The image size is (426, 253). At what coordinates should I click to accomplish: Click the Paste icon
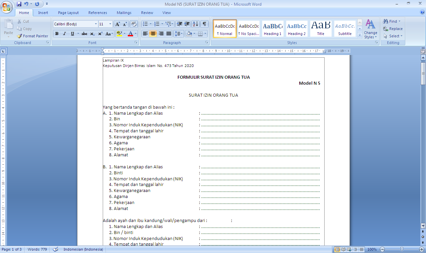click(x=8, y=24)
